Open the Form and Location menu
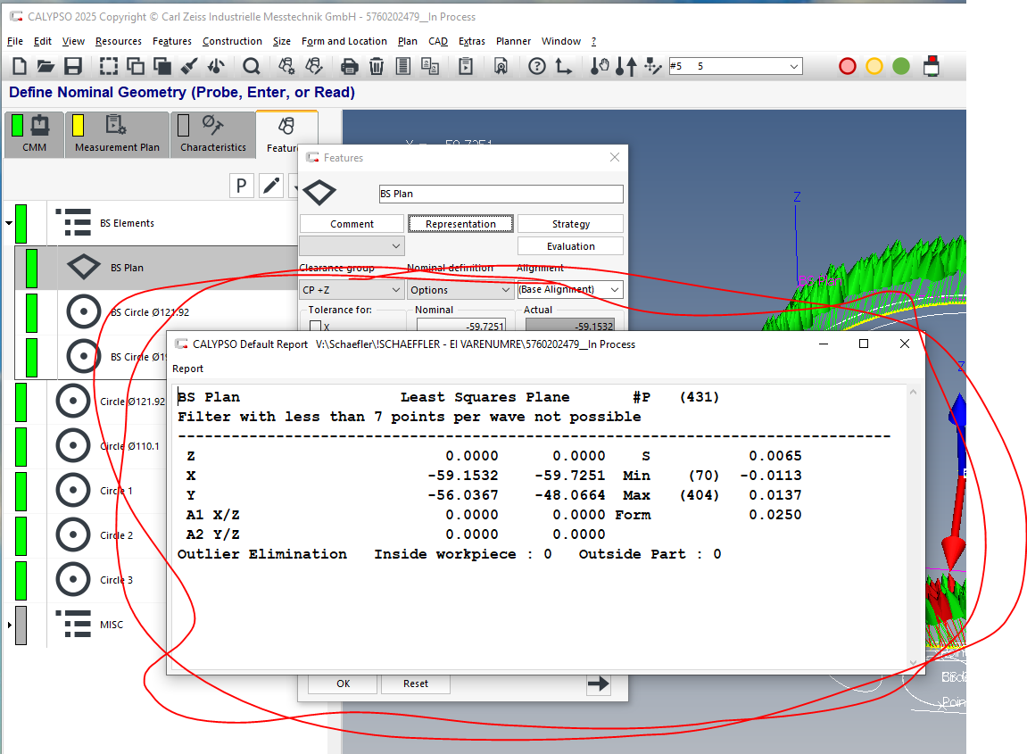The height and width of the screenshot is (754, 1027). pyautogui.click(x=344, y=41)
